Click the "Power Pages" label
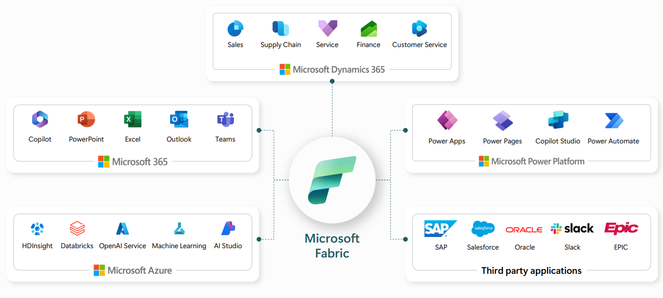This screenshot has width=663, height=298. pyautogui.click(x=503, y=142)
